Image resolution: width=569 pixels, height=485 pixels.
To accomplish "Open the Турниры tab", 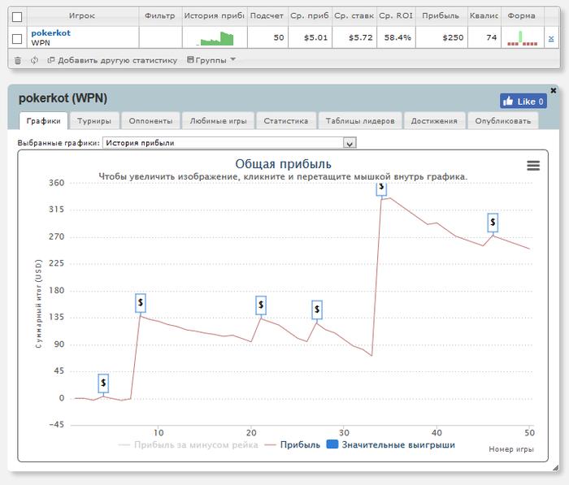I will click(x=94, y=121).
